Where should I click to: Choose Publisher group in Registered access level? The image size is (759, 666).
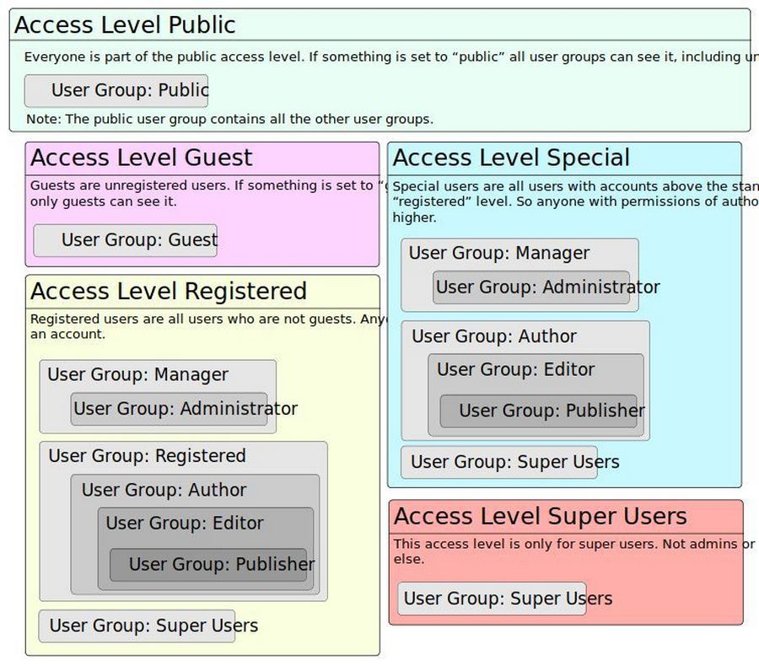coord(212,564)
